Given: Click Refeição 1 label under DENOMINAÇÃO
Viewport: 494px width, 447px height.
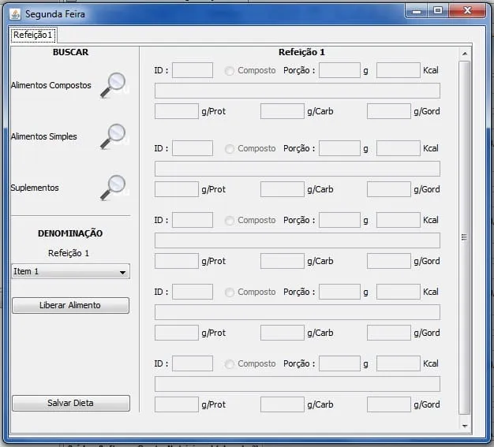Looking at the screenshot, I should [x=69, y=253].
